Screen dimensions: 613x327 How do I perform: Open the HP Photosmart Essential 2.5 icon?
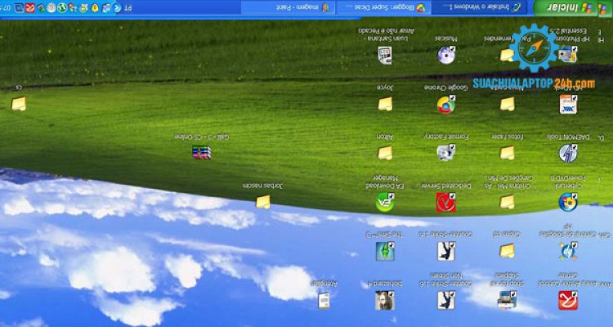[568, 55]
